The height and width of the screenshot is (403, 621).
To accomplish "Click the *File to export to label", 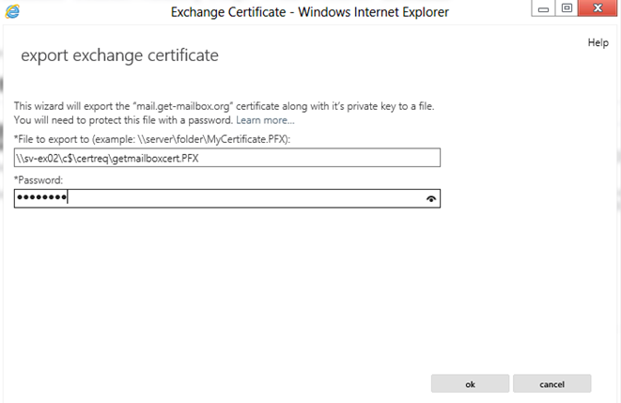I will [52, 139].
